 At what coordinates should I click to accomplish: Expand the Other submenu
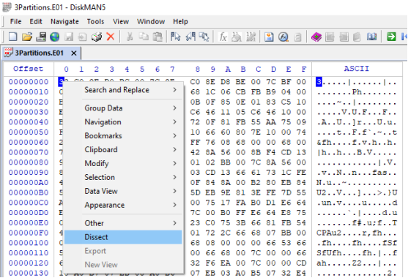tap(123, 223)
